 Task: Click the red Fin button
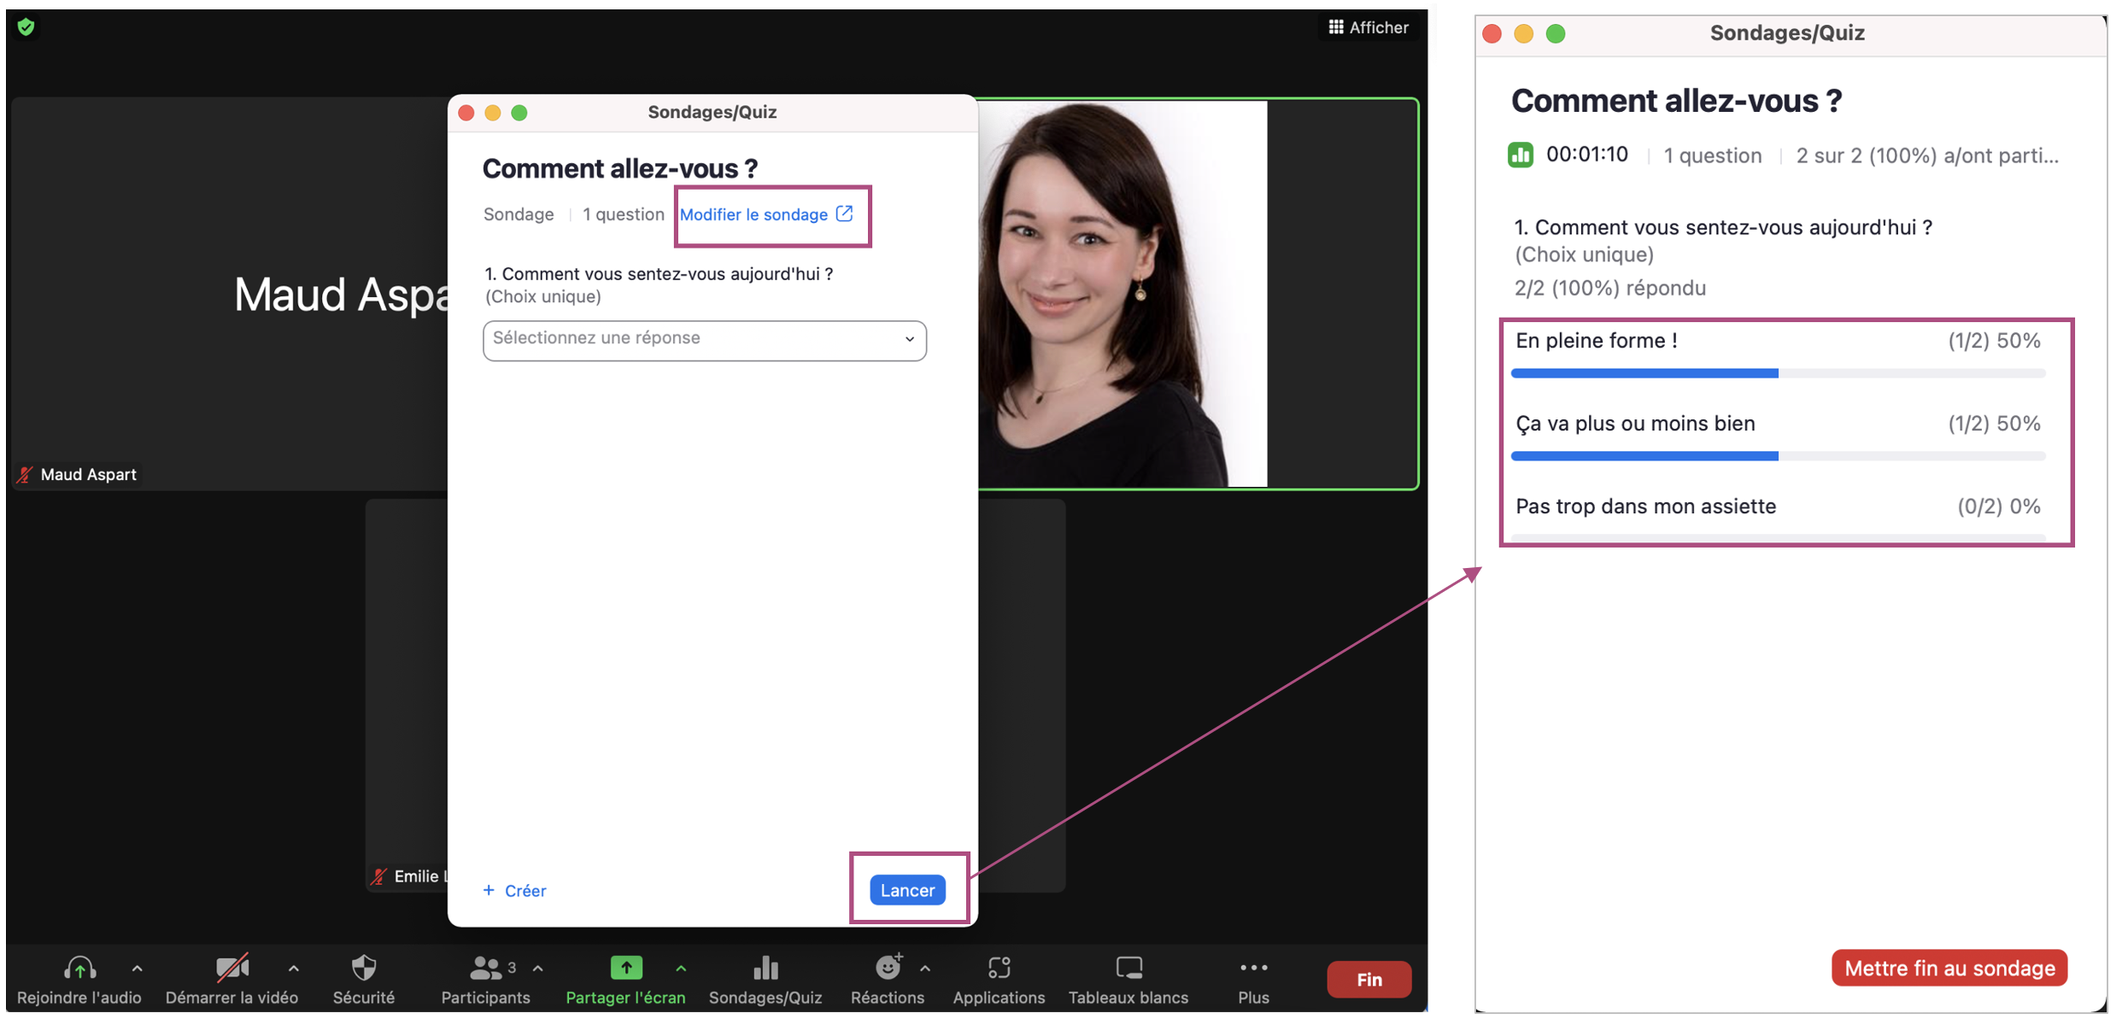[1369, 980]
